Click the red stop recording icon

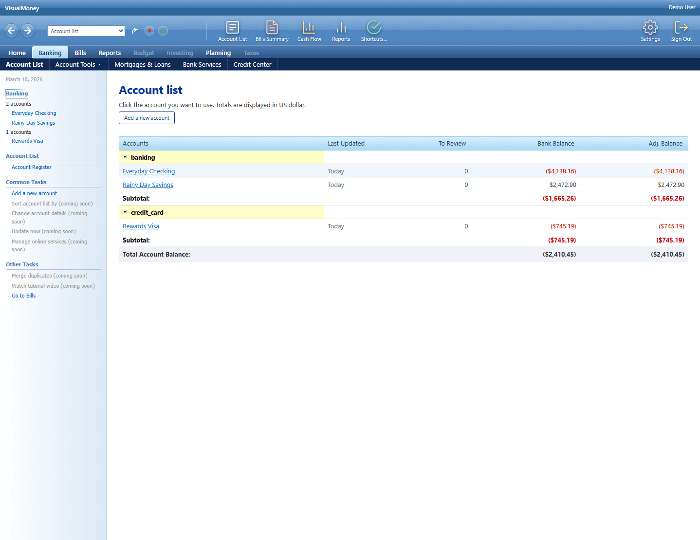(x=149, y=31)
